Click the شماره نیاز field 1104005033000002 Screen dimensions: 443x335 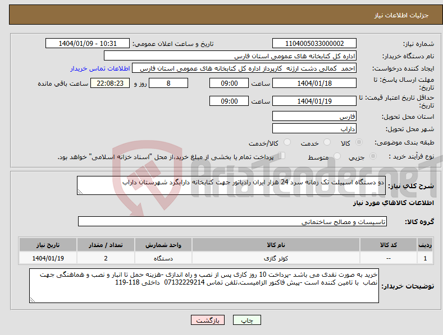[314, 44]
